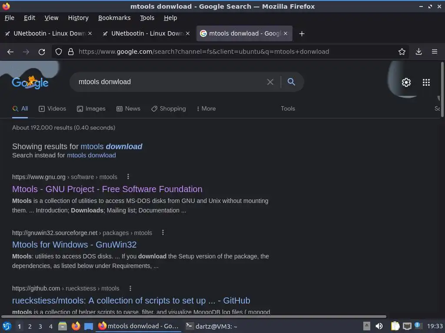Open Google search Tools options
Image resolution: width=445 pixels, height=333 pixels.
click(288, 109)
